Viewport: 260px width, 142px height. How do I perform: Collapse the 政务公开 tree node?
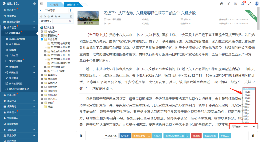42,39
